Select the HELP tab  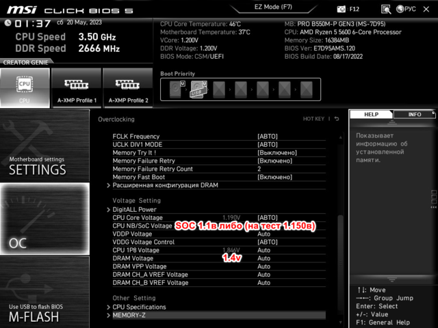[x=371, y=115]
